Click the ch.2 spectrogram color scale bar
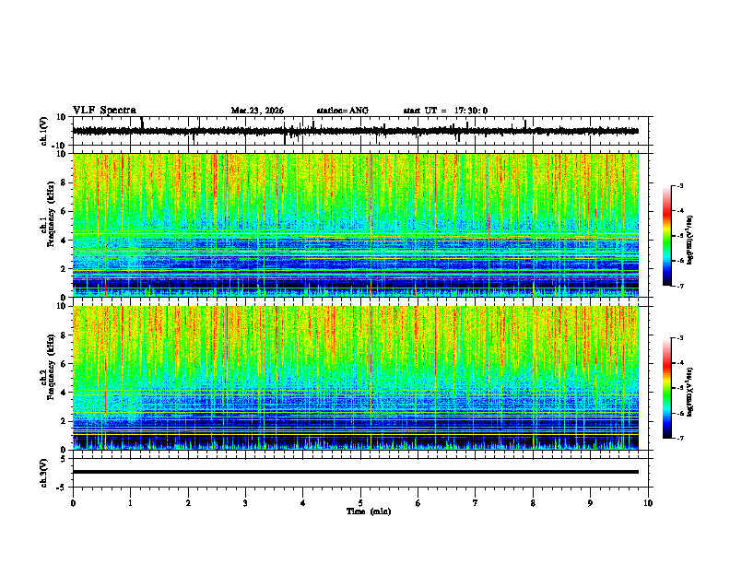 click(666, 388)
